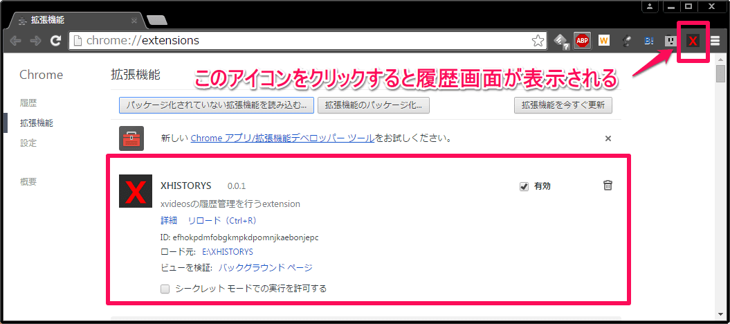The height and width of the screenshot is (324, 730).
Task: Click the tag extension icon with question mark
Action: point(561,42)
